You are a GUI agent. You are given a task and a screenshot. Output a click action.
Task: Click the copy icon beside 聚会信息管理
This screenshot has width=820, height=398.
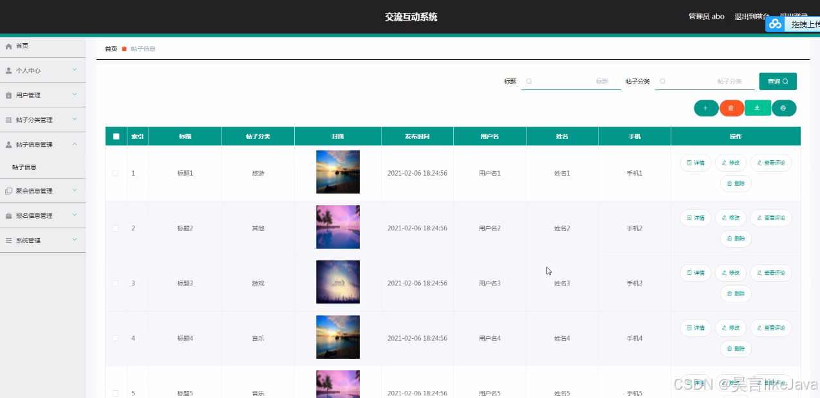tap(9, 191)
